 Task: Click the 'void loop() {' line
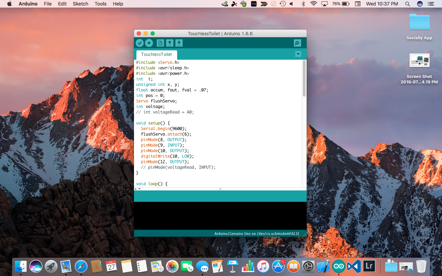click(152, 184)
